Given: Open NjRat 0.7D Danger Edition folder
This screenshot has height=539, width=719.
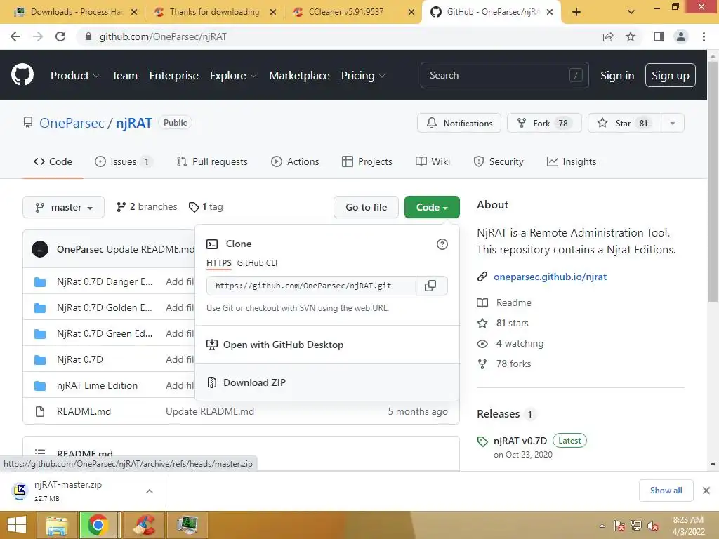Looking at the screenshot, I should (105, 281).
